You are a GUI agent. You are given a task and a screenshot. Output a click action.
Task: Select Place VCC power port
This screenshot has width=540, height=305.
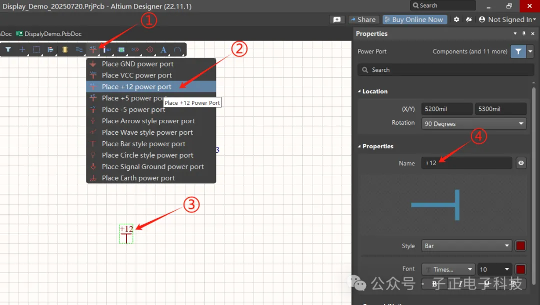tap(151, 75)
